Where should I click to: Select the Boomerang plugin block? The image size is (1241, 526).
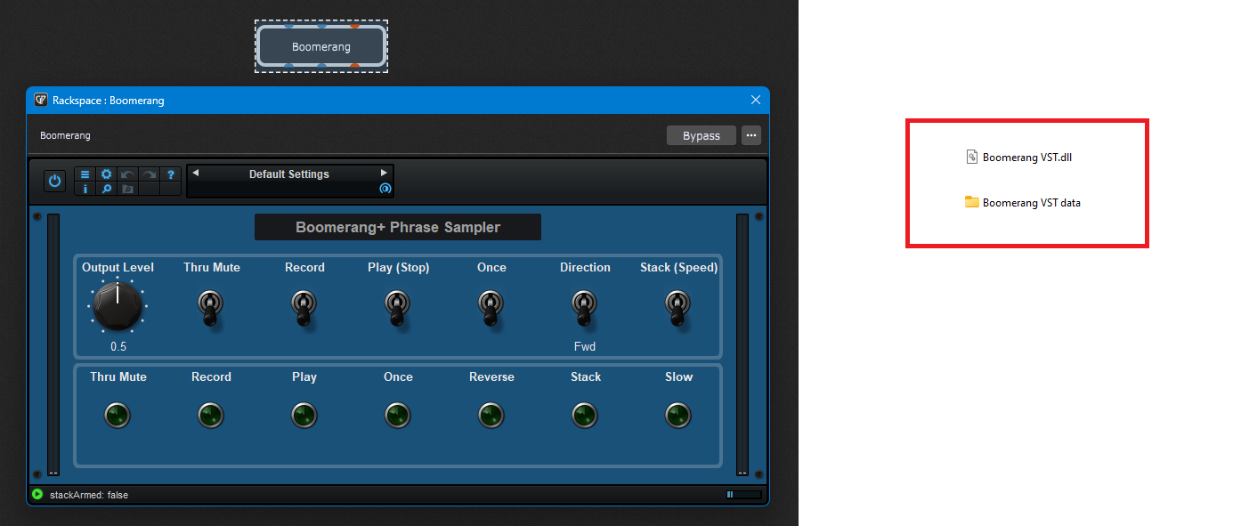click(x=321, y=46)
